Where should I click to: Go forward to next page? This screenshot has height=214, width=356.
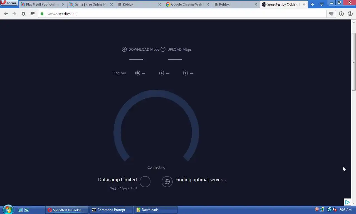click(14, 14)
